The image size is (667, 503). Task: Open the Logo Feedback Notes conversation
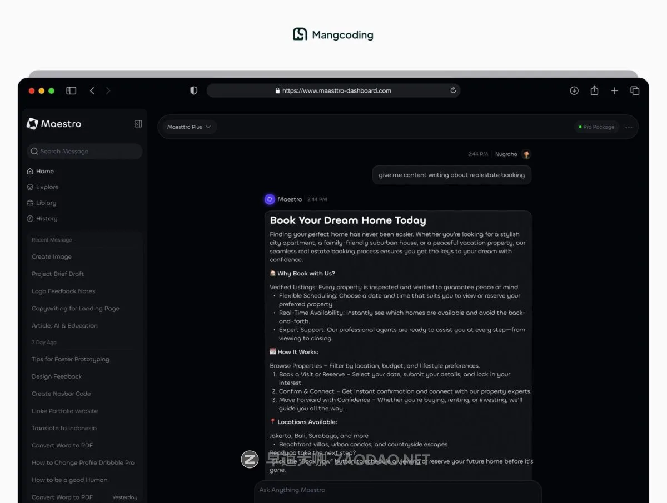pos(63,291)
